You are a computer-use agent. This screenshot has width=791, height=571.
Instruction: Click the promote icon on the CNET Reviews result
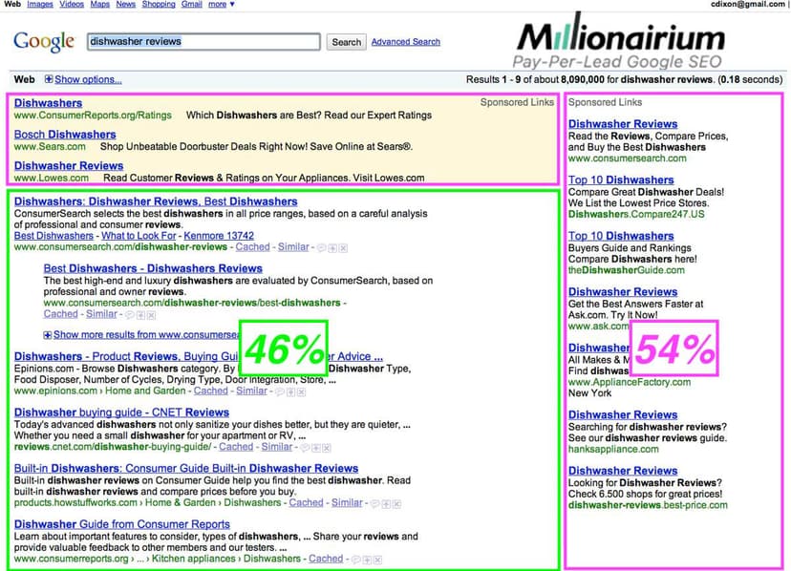(315, 447)
